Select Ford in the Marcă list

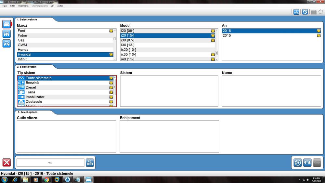click(x=65, y=31)
